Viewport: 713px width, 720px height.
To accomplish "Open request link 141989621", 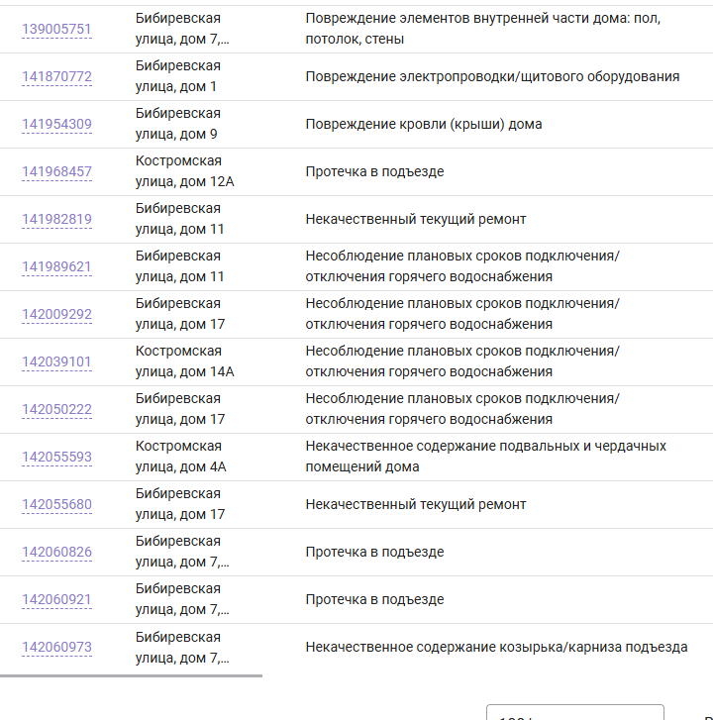I will [56, 266].
